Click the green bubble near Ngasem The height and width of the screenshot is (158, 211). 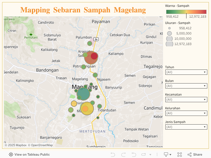(95, 75)
